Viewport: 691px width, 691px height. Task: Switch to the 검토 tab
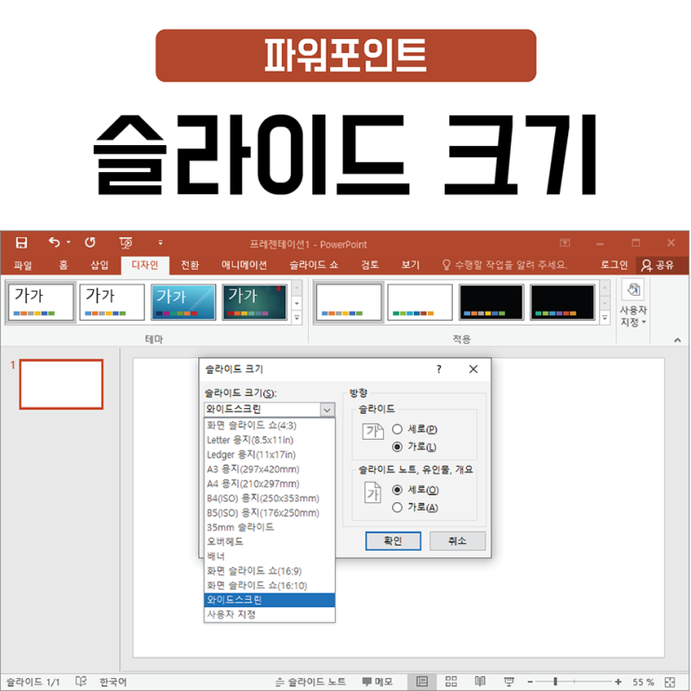pos(369,265)
